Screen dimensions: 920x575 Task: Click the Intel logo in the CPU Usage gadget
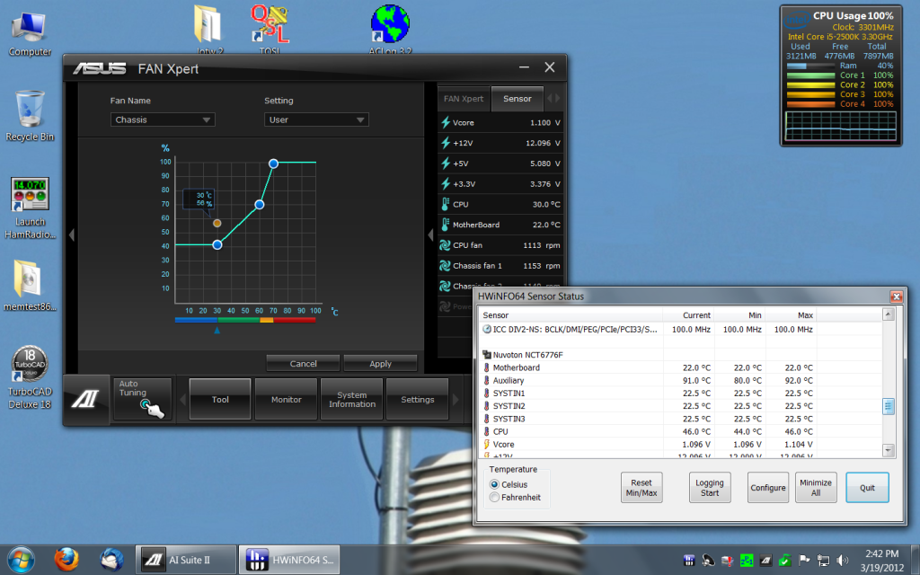(x=798, y=22)
